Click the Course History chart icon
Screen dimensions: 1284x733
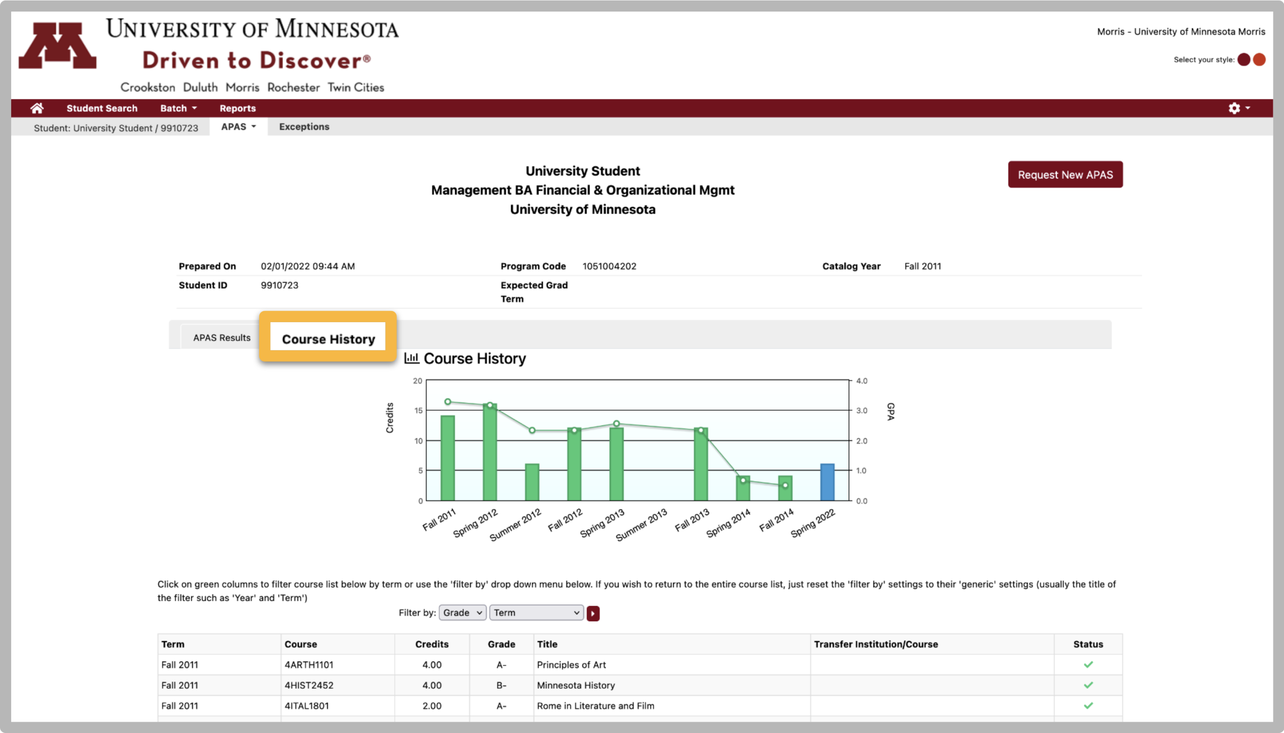(x=412, y=358)
